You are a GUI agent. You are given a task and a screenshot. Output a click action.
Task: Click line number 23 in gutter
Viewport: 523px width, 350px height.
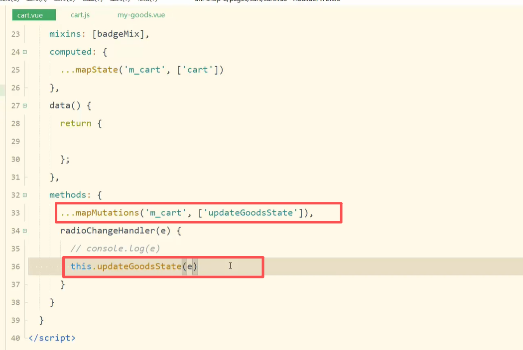point(15,34)
